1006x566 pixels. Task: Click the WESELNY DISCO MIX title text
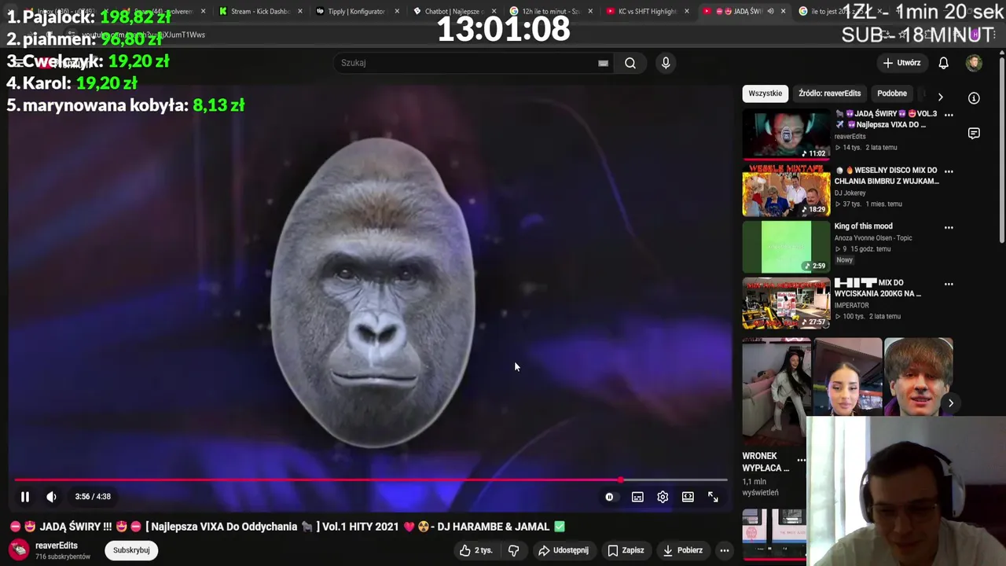tap(887, 176)
